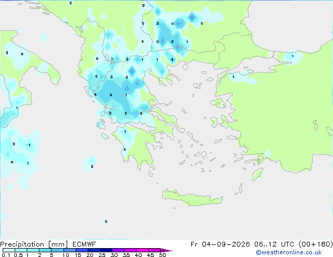
Task: Click the purple arrow tip past 50
Action: 166,250
